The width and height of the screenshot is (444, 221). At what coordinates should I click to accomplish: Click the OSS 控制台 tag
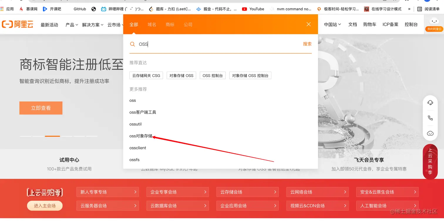[213, 75]
